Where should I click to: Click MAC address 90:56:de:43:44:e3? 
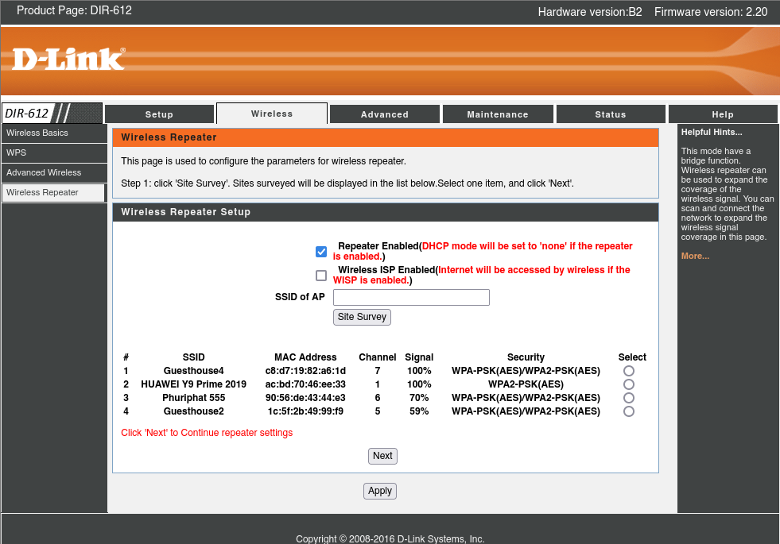pyautogui.click(x=305, y=397)
